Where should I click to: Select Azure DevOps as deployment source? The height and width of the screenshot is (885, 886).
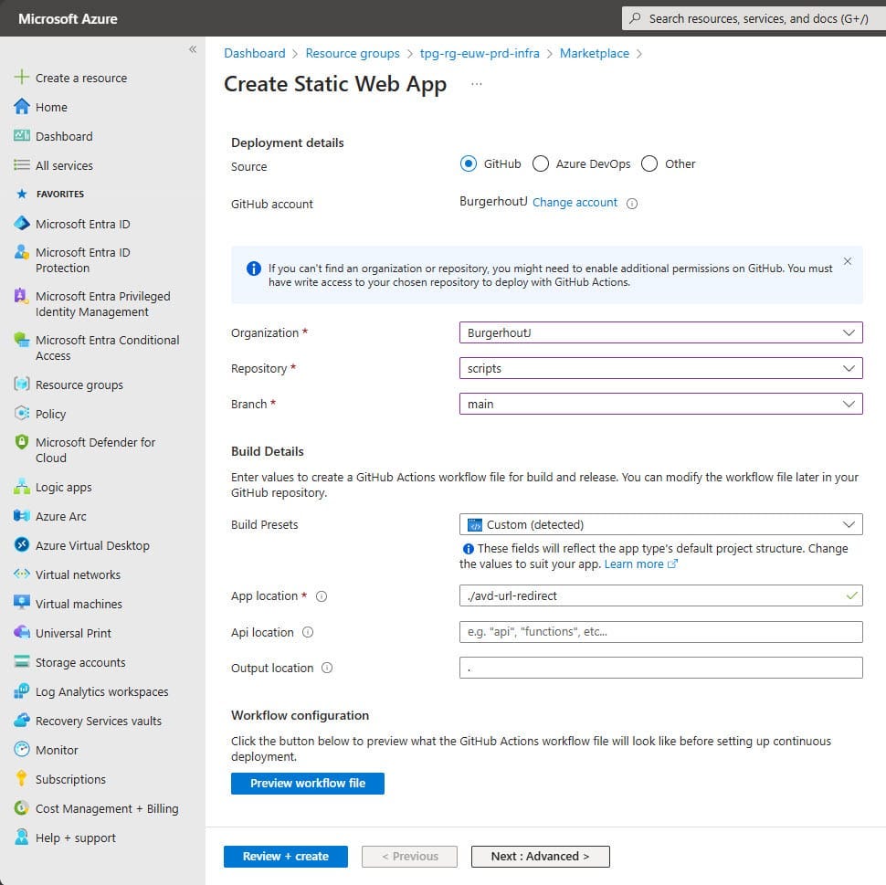[540, 163]
